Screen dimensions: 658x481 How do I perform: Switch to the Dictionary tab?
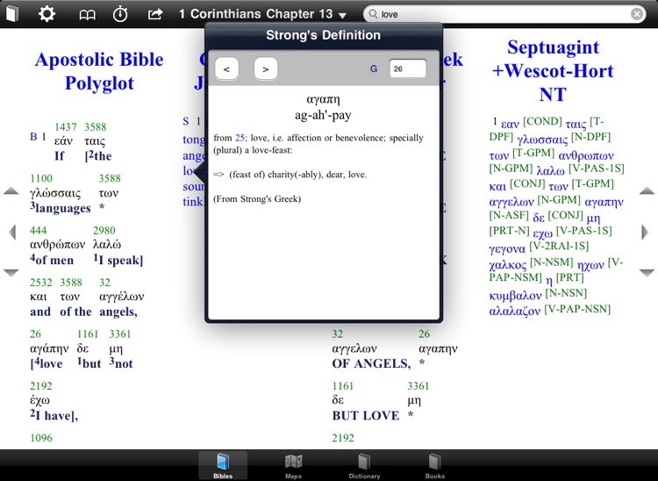[x=364, y=465]
